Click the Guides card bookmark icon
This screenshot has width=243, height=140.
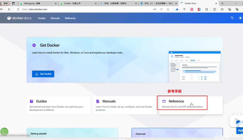click(32, 101)
